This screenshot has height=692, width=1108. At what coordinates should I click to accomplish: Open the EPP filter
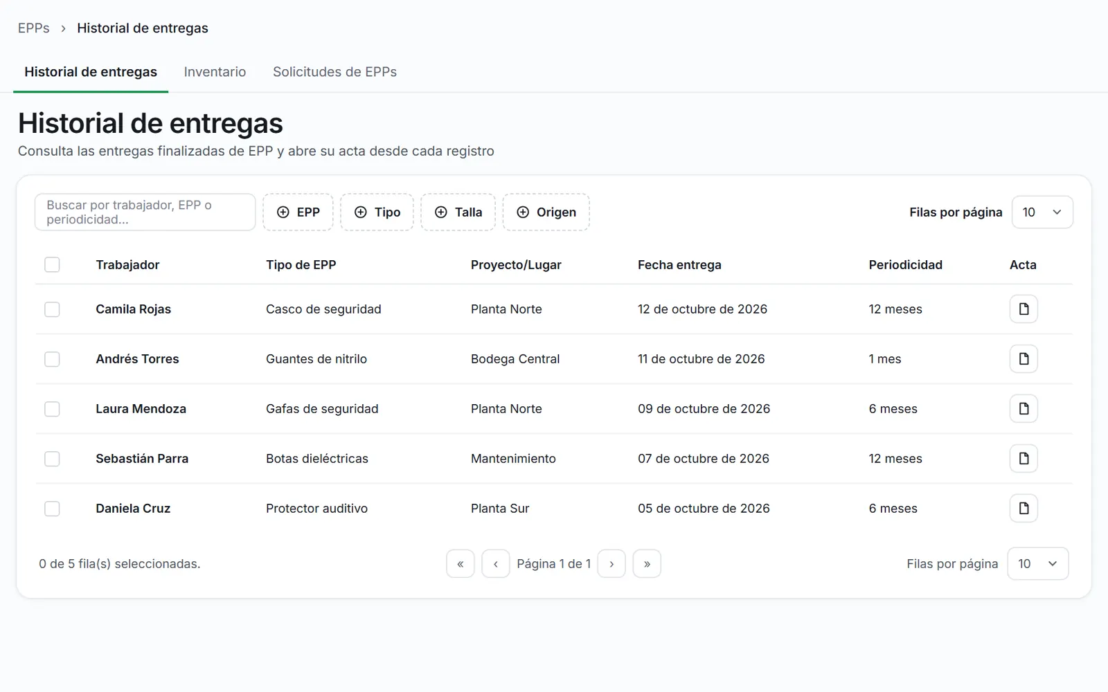click(298, 212)
